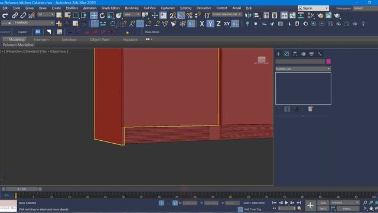Open Create Selection Set dropdown
Viewport: 378px width, 213px height.
click(x=227, y=14)
